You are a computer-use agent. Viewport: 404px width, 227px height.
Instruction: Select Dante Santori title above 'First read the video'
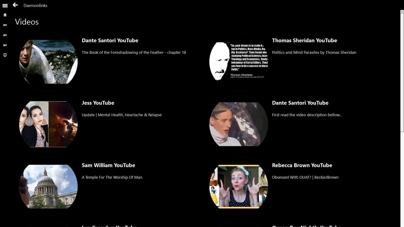click(x=300, y=103)
